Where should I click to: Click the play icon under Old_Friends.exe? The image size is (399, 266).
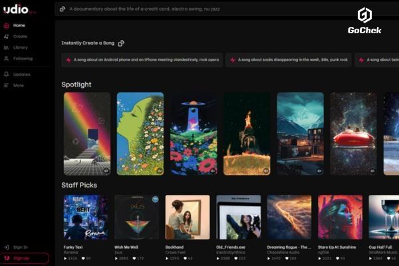[x=218, y=259]
